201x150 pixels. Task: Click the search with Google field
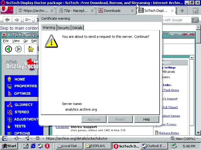coord(177,20)
